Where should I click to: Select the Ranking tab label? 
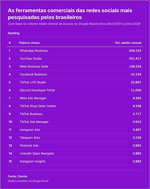click(14, 33)
